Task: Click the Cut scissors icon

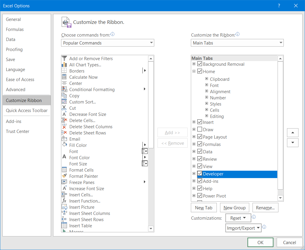Action: point(64,108)
